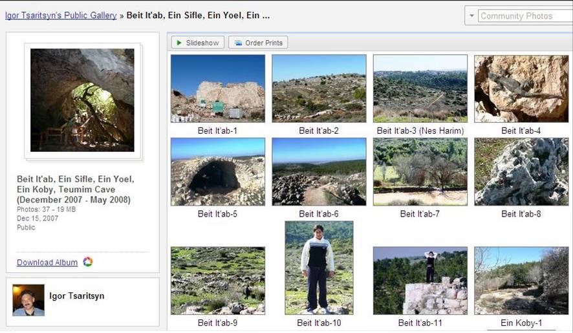Click the Picasa icon beside Download Album
This screenshot has height=333, width=573.
88,262
